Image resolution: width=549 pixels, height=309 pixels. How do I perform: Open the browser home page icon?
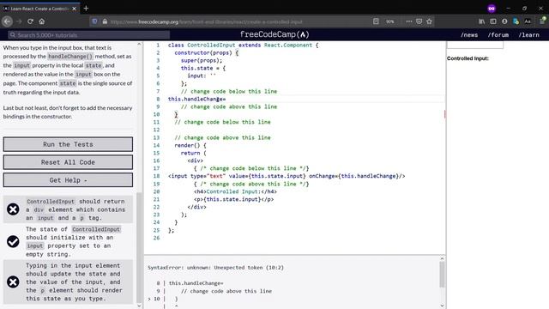42,21
